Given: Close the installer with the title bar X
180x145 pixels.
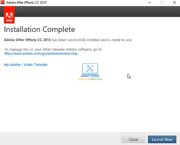Looking at the screenshot, I should pos(174,3).
